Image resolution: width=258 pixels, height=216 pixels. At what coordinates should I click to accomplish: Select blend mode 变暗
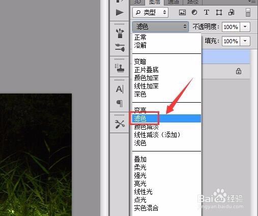pos(166,61)
